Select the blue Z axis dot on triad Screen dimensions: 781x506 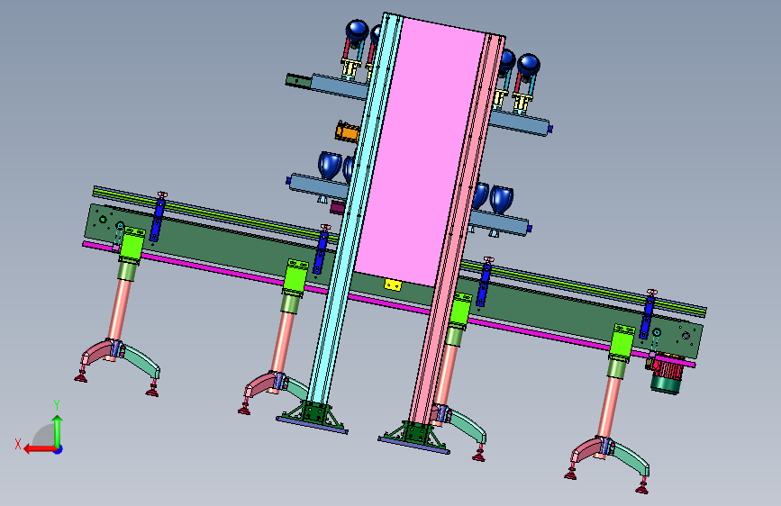[59, 449]
